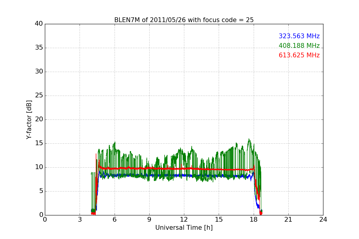Click the x-axis tick label 21
This screenshot has width=359, height=239.
[x=288, y=219]
